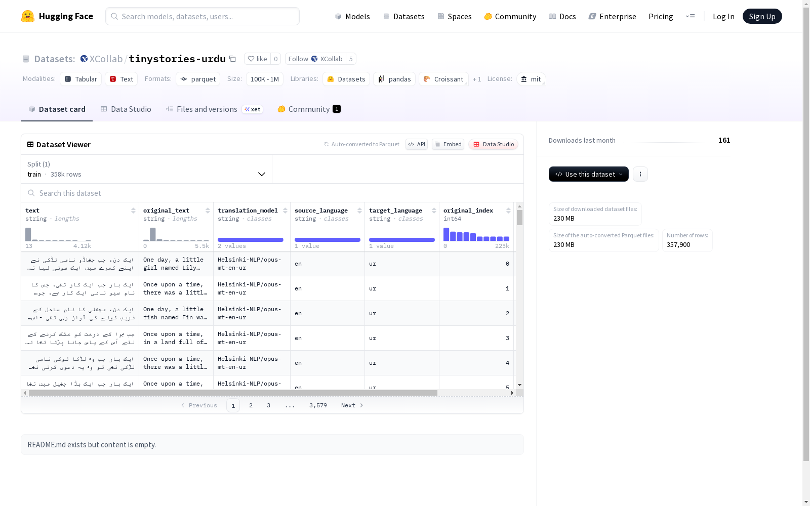Image resolution: width=810 pixels, height=506 pixels.
Task: Go to page 3 of the dataset
Action: [268, 405]
